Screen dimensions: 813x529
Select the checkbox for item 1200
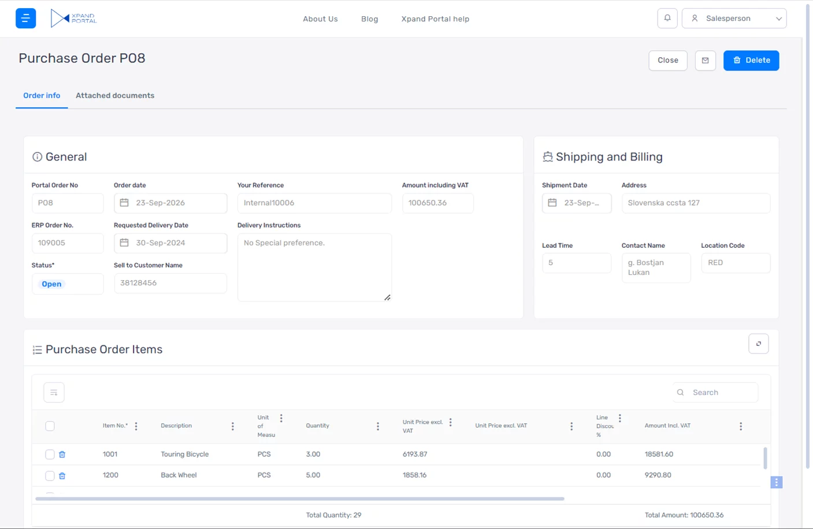50,476
